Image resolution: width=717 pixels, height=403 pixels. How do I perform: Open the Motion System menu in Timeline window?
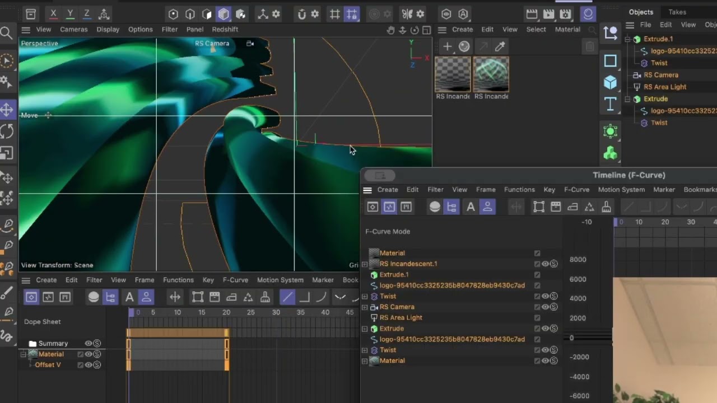pyautogui.click(x=621, y=190)
